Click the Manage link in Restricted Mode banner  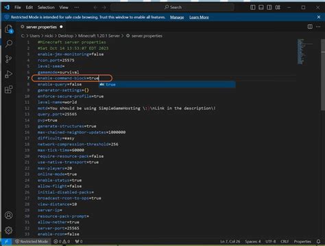tap(177, 17)
